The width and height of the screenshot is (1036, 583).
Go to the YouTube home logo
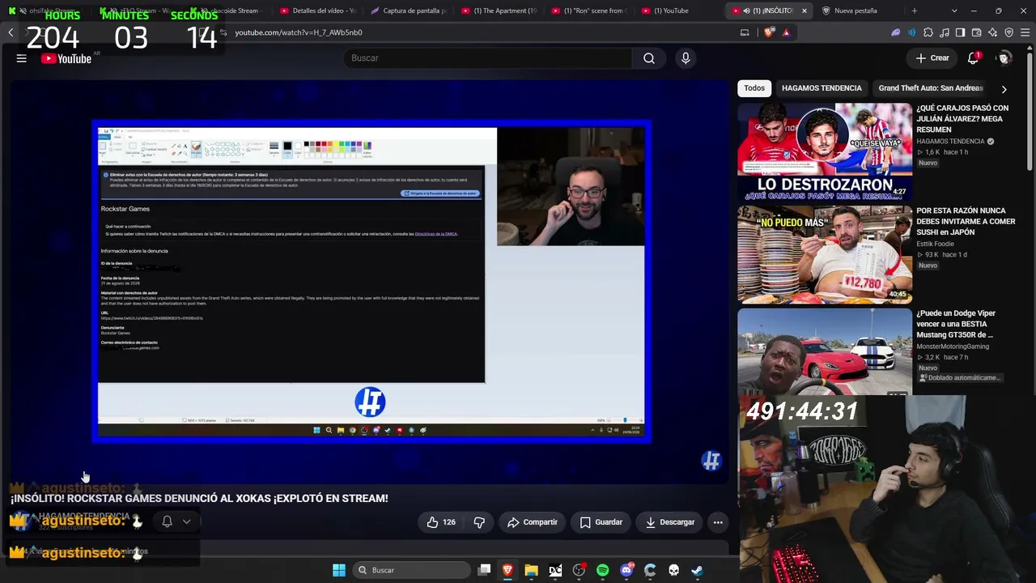click(x=66, y=58)
